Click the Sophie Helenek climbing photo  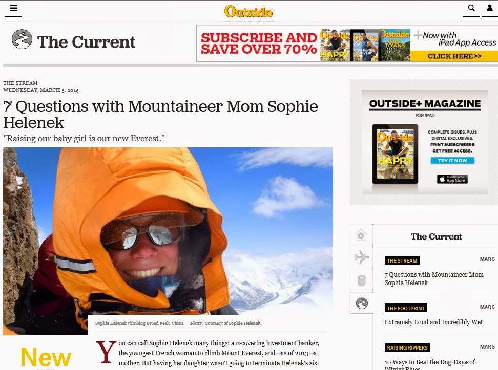click(168, 241)
